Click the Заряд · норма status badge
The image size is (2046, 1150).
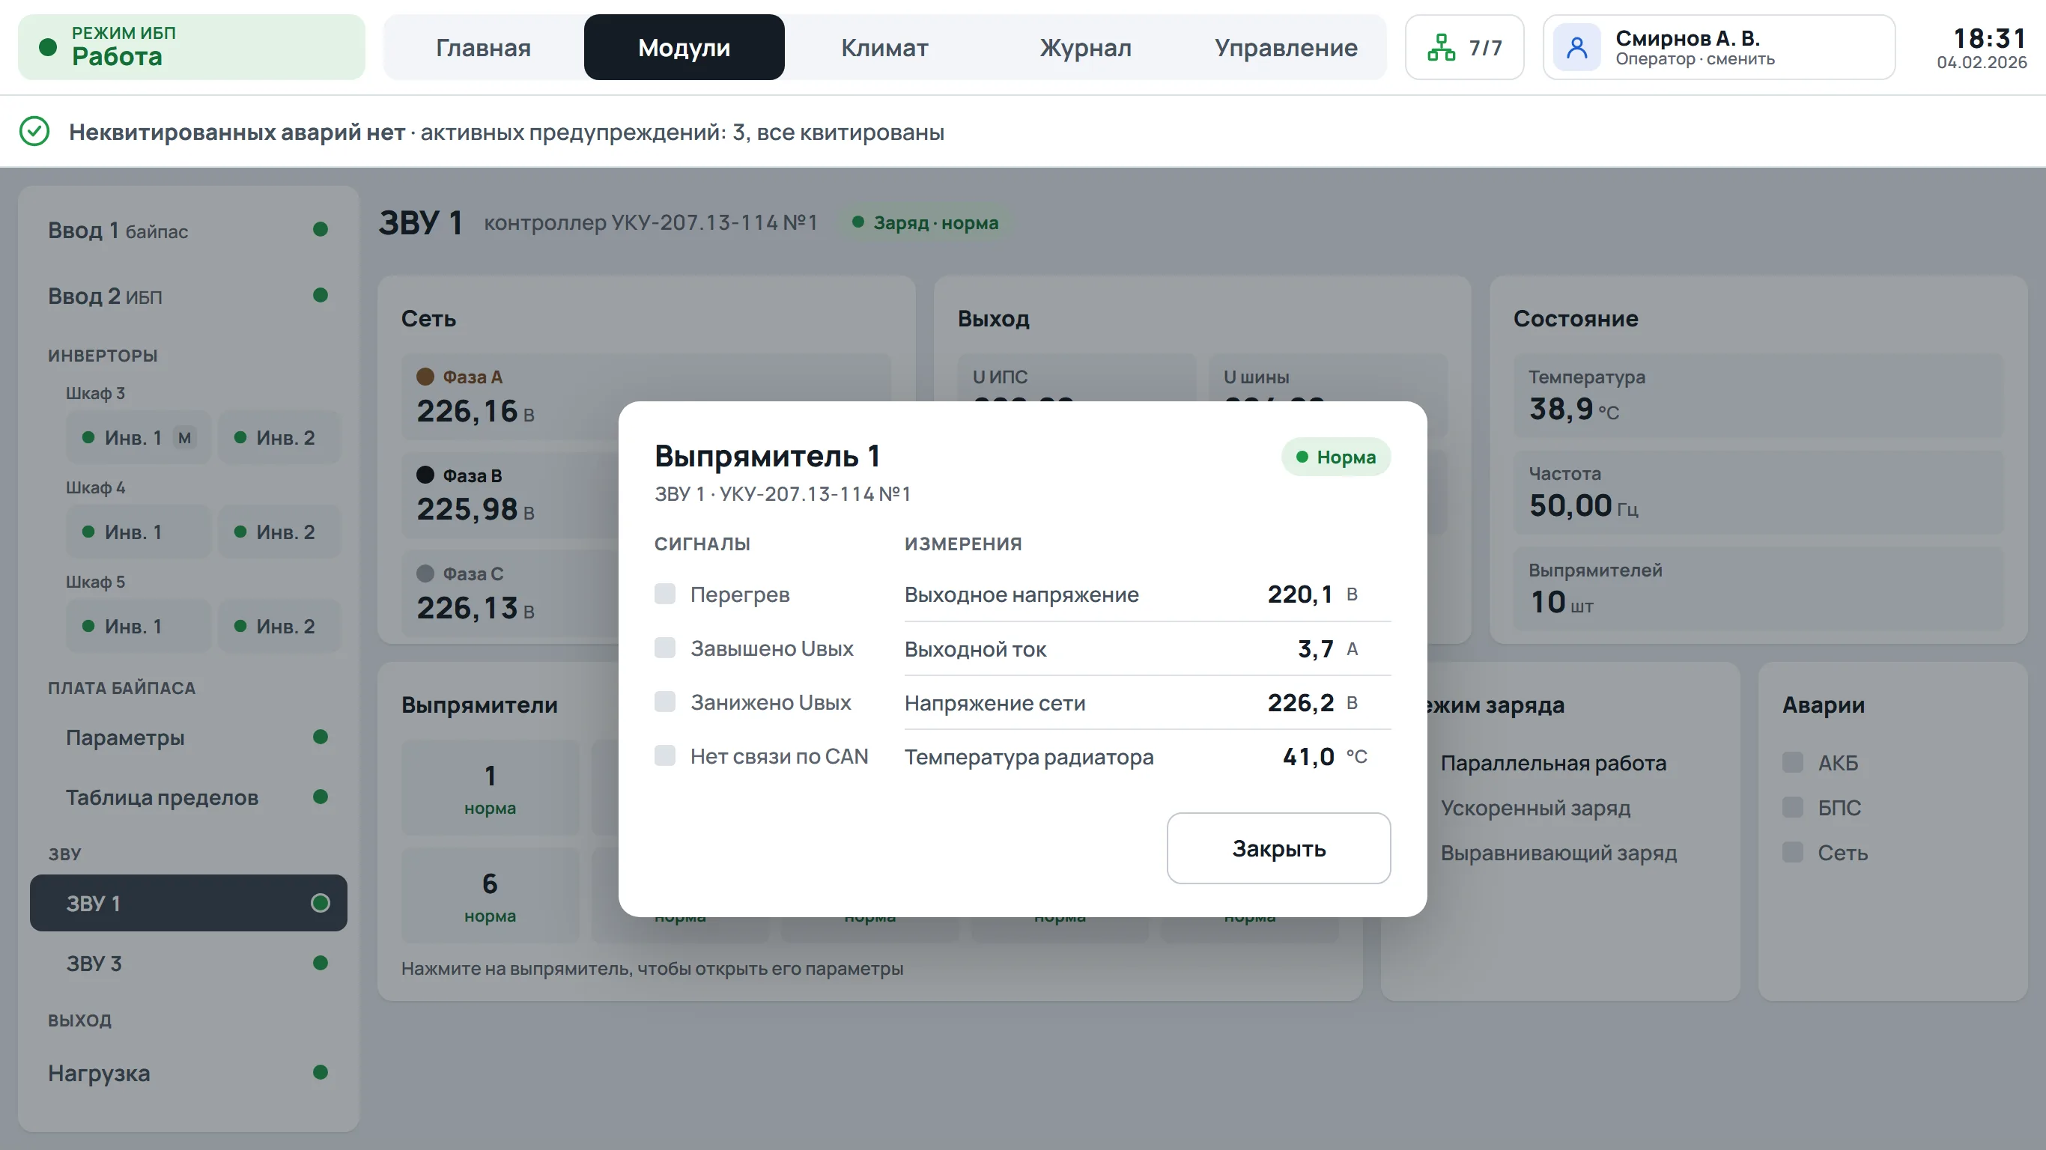(926, 222)
